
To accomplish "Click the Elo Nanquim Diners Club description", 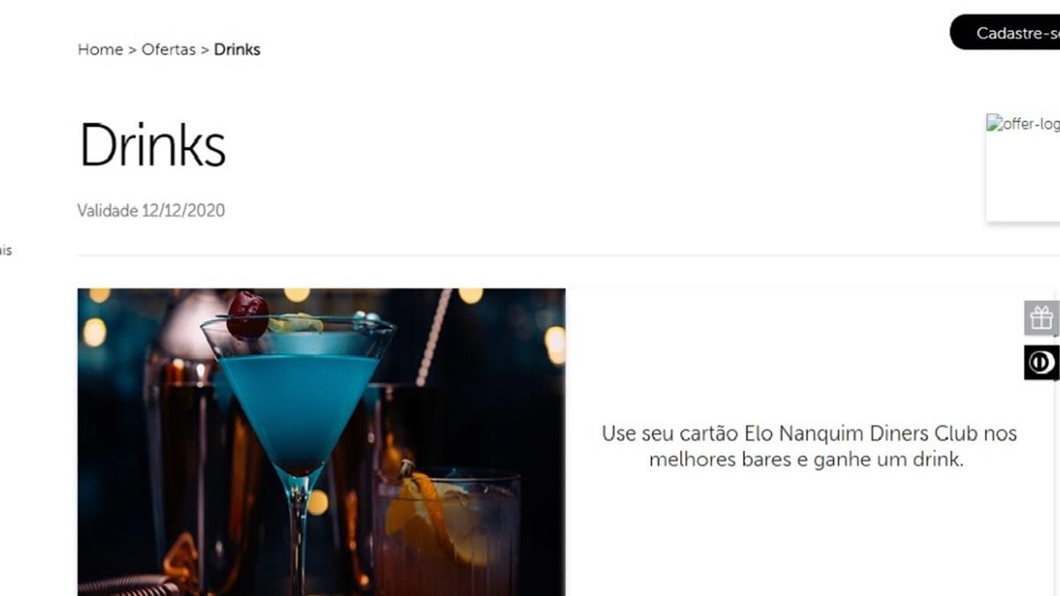I will (809, 446).
